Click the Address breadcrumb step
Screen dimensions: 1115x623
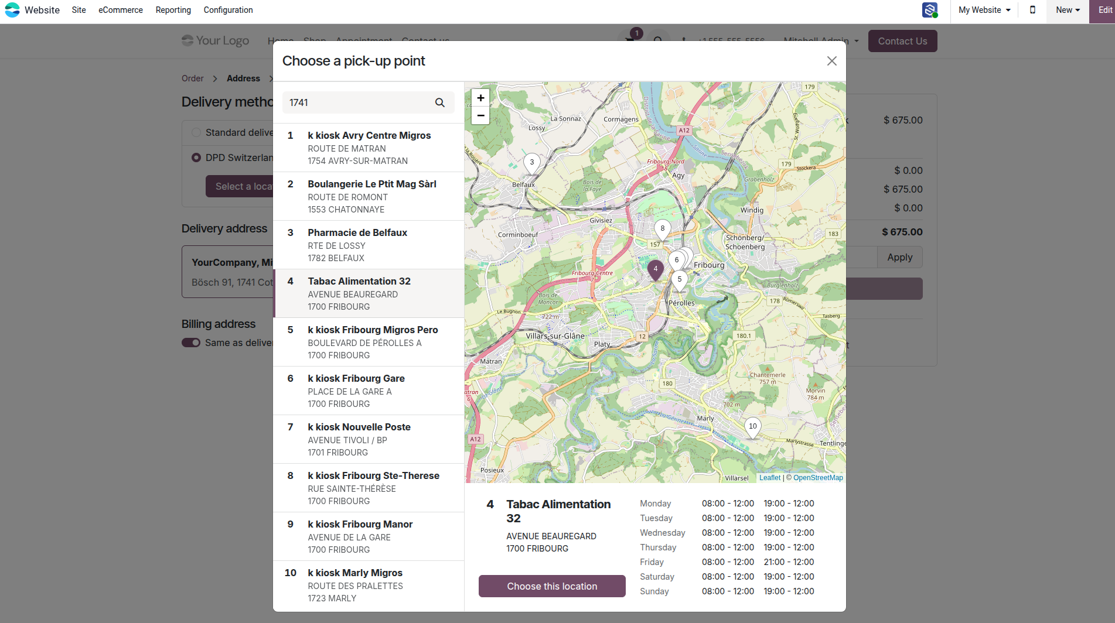coord(243,78)
